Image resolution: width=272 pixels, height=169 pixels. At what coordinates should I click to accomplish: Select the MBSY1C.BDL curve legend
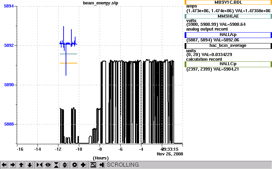228,2
